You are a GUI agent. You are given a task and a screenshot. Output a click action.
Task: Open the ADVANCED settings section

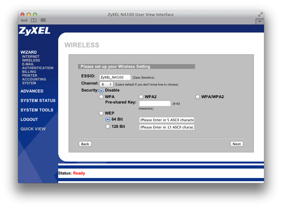[32, 91]
